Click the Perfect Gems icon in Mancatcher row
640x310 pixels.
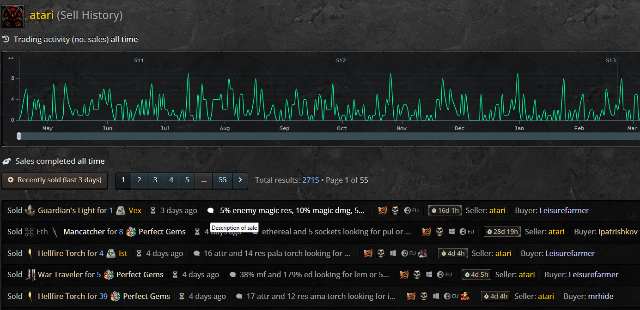point(131,232)
